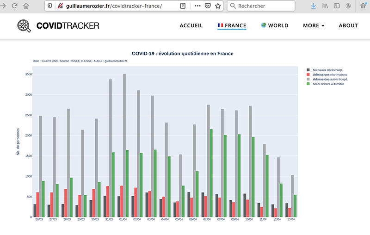Expand the MORE dropdown menu
370x235 pixels.
314,26
